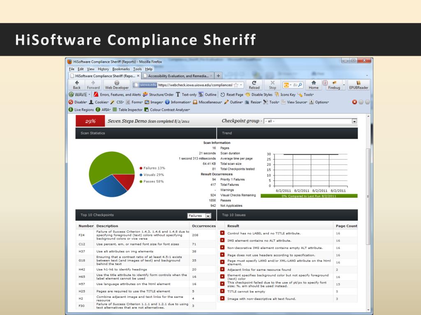This screenshot has height=315, width=421.
Task: Click the red X beside Control has no LABEL
Action: pyautogui.click(x=222, y=233)
